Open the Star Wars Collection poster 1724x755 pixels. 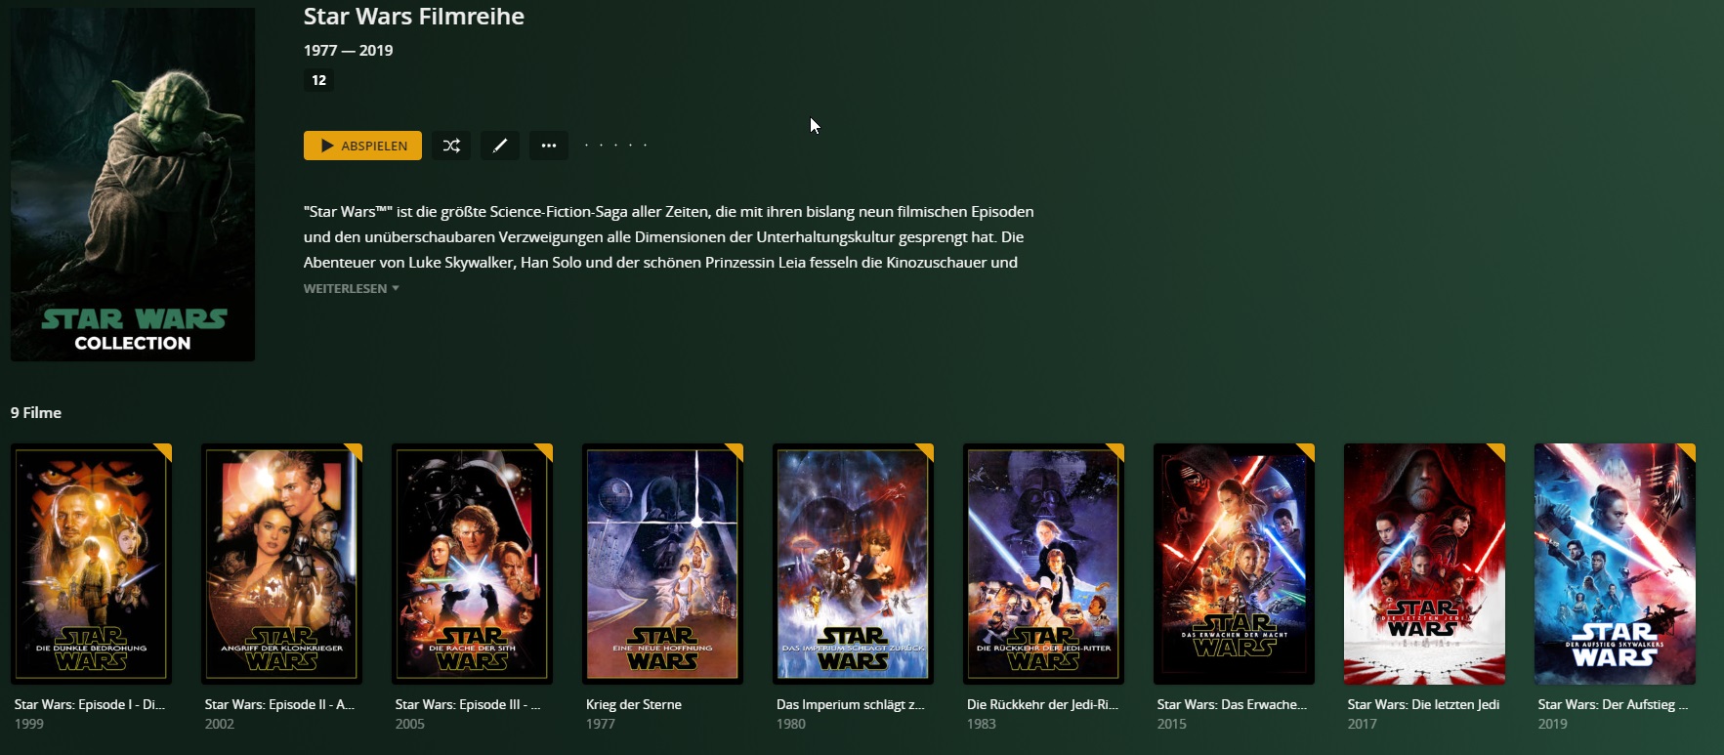[x=133, y=185]
